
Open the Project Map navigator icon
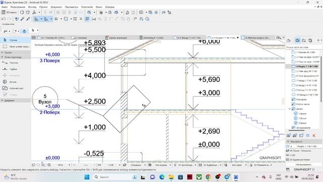coord(289,40)
